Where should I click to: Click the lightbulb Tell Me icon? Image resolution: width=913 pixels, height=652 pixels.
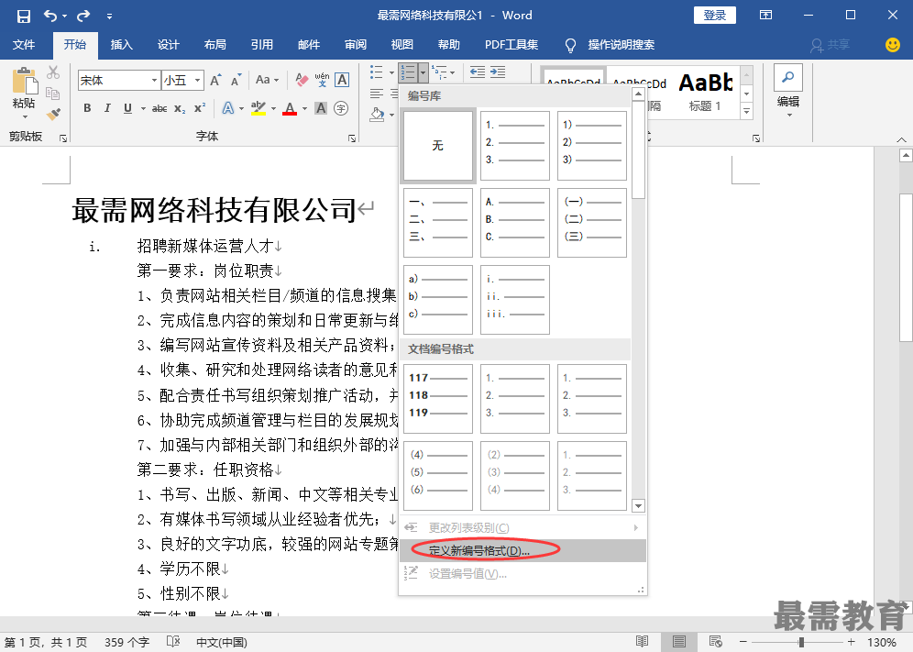[570, 45]
